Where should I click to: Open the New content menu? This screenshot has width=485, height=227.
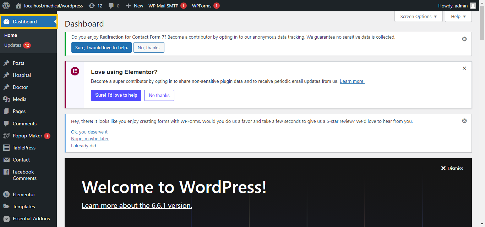[x=135, y=6]
